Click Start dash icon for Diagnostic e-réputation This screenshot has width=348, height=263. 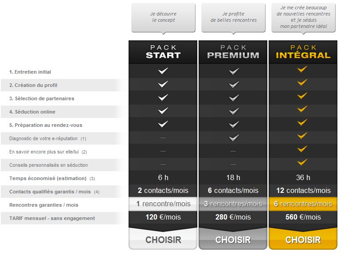coord(163,138)
